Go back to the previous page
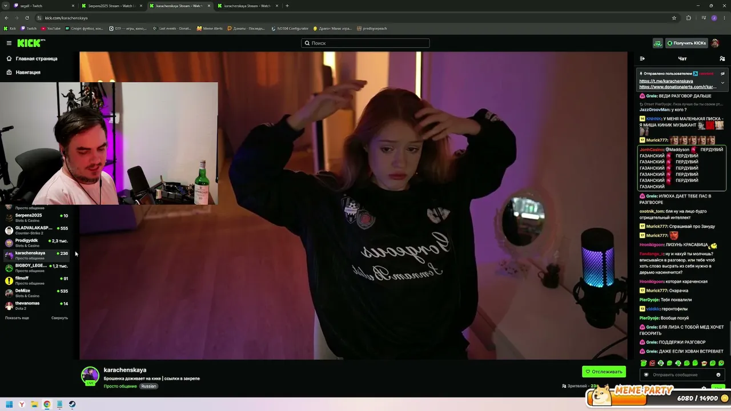The image size is (731, 411). click(6, 18)
